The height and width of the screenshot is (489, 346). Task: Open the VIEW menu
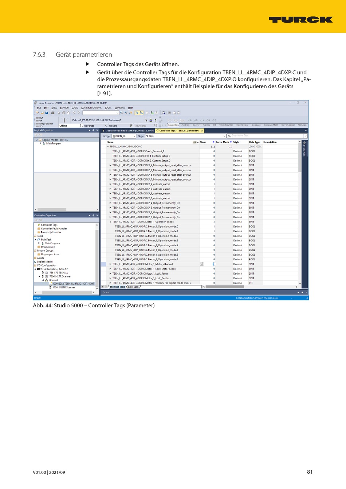click(x=54, y=108)
